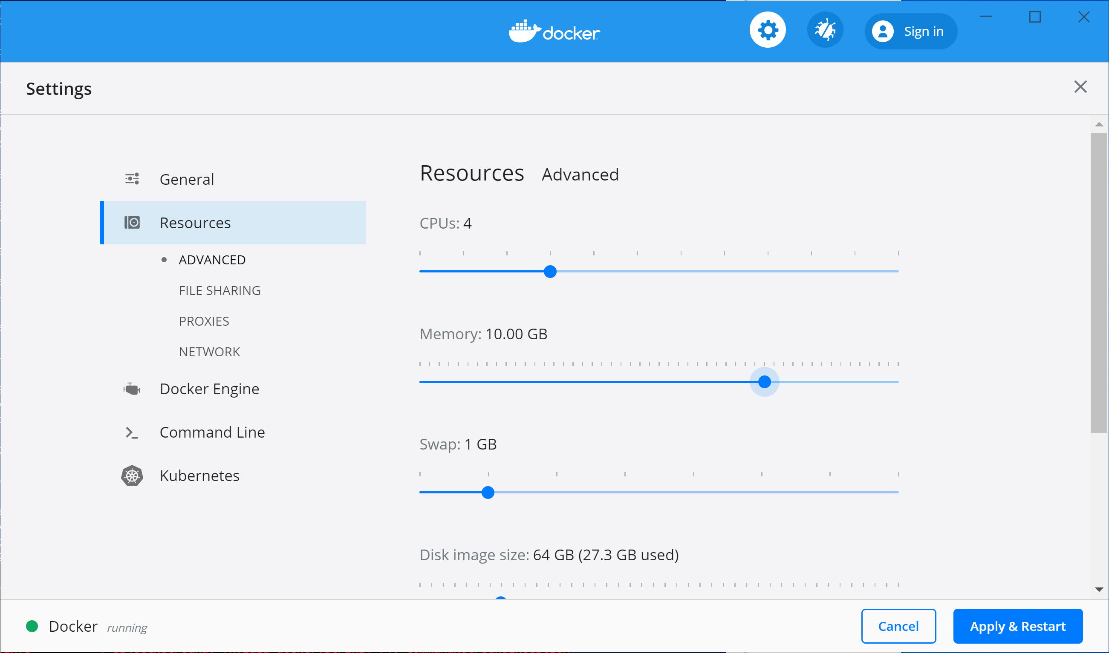Select the General settings icon
This screenshot has height=653, width=1109.
132,179
